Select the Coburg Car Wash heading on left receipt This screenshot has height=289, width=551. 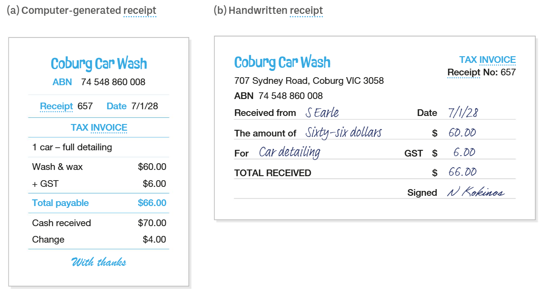(x=99, y=64)
